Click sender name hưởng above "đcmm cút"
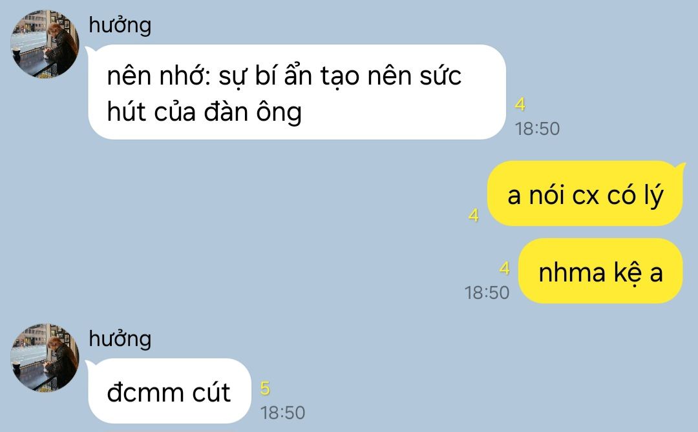Image resolution: width=698 pixels, height=432 pixels. click(x=120, y=339)
